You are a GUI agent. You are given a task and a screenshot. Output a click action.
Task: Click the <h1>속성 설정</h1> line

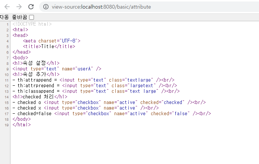tap(36, 63)
